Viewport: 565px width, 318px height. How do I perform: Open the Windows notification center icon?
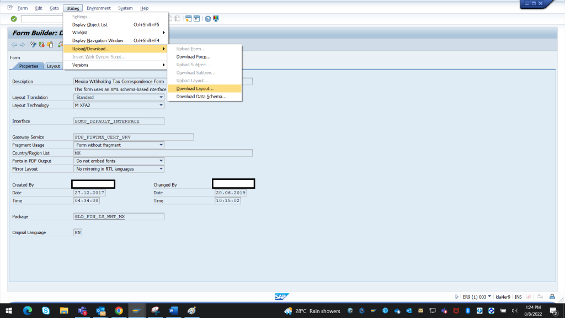554,310
